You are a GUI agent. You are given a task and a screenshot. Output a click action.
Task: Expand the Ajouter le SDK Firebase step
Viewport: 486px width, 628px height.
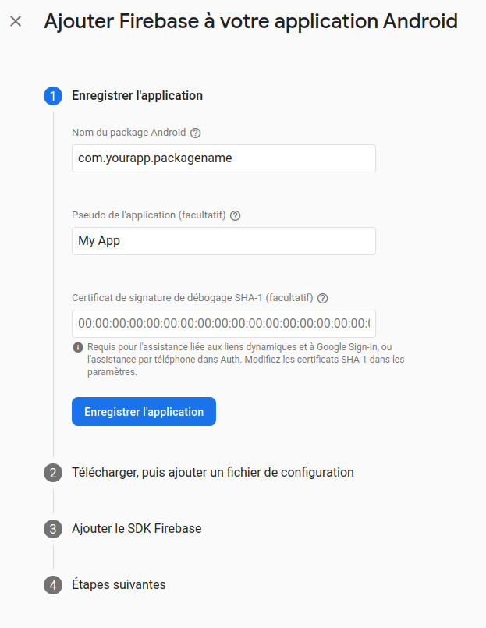[137, 529]
